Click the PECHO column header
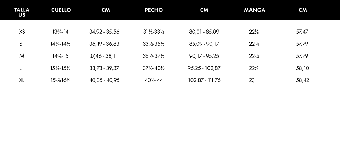The image size is (340, 156). (x=154, y=10)
